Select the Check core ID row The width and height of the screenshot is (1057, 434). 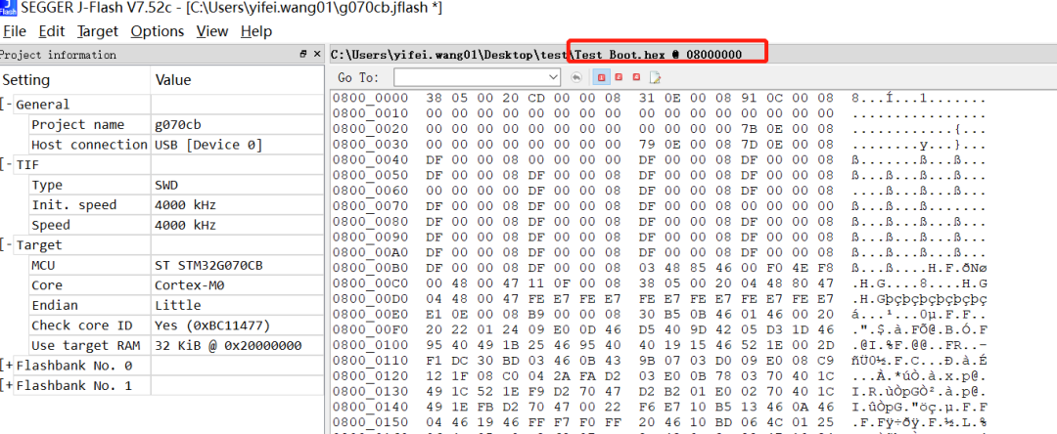tap(161, 325)
